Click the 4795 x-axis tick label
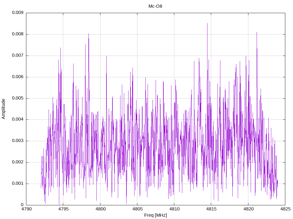This screenshot has width=293, height=219. coord(63,209)
